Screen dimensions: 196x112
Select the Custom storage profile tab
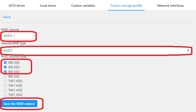[x=126, y=6]
